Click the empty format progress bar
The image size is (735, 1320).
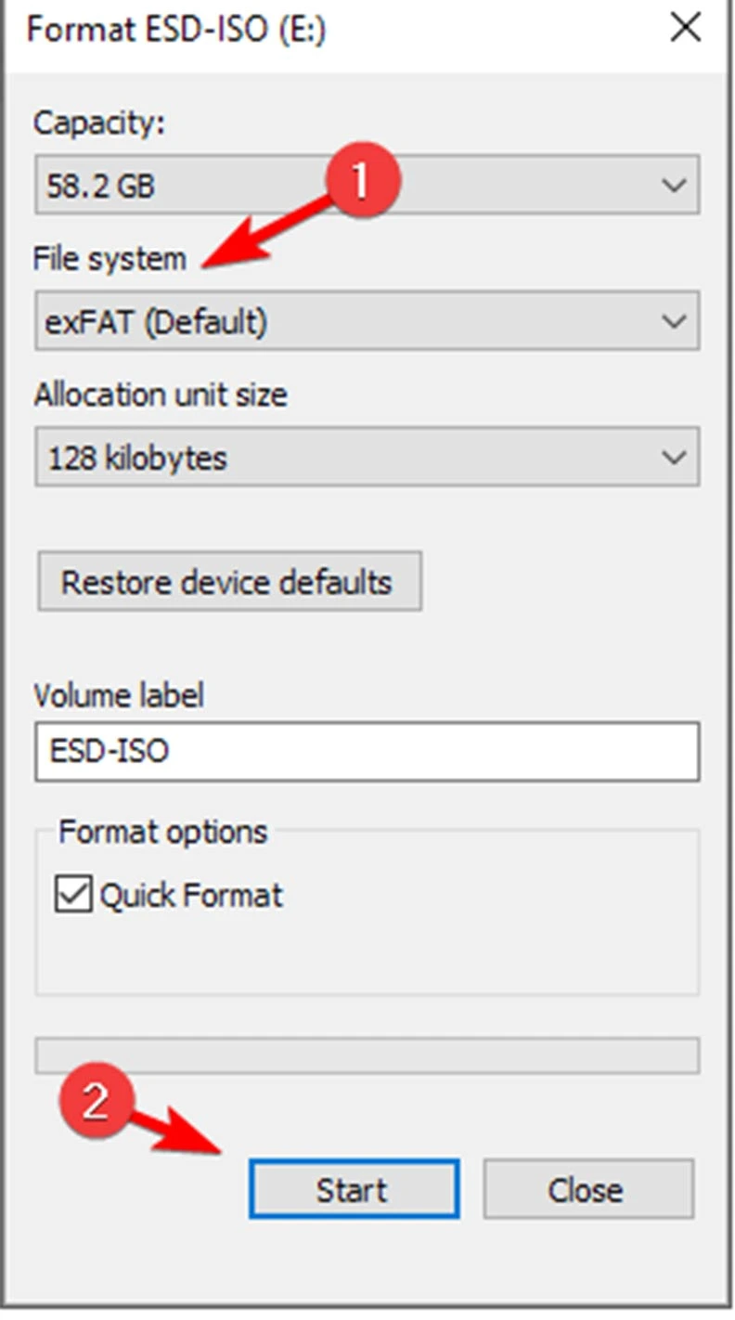(367, 1055)
